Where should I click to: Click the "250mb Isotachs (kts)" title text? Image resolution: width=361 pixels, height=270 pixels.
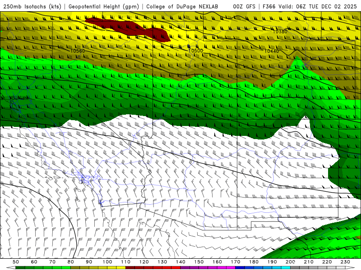(x=32, y=7)
